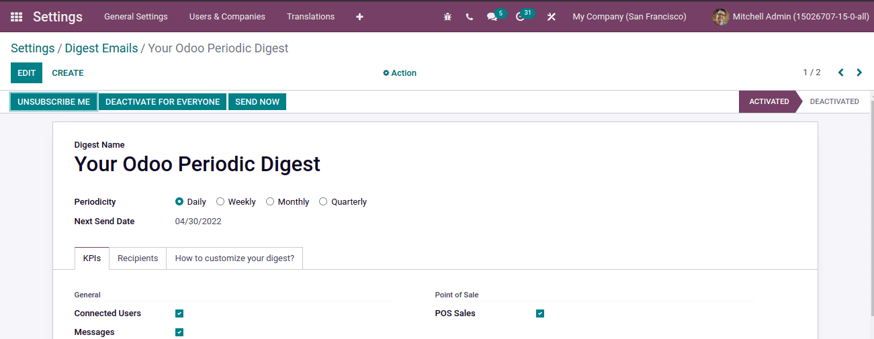
Task: Open How to customize your digest tab
Action: click(x=234, y=258)
